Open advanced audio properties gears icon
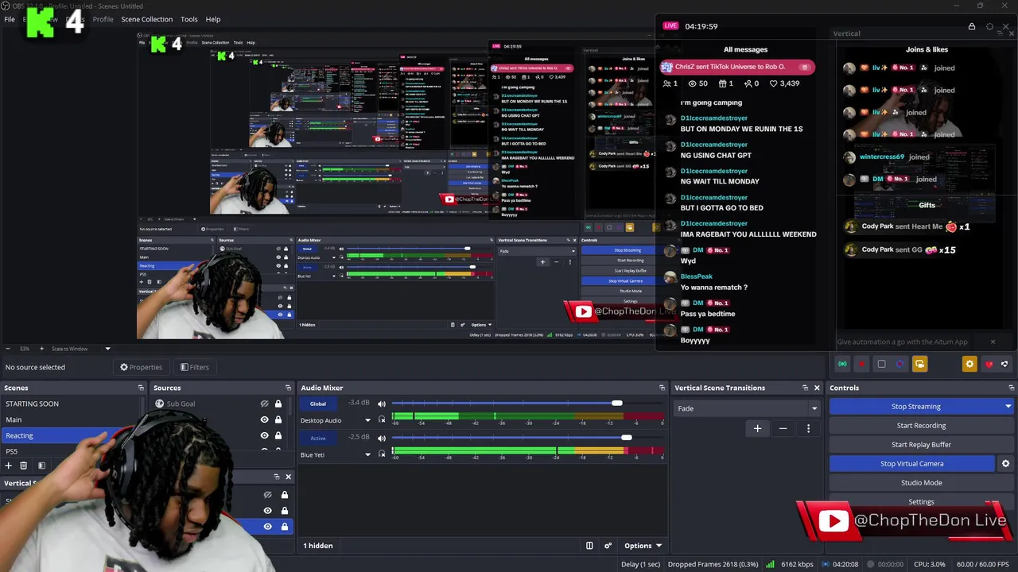 click(608, 546)
